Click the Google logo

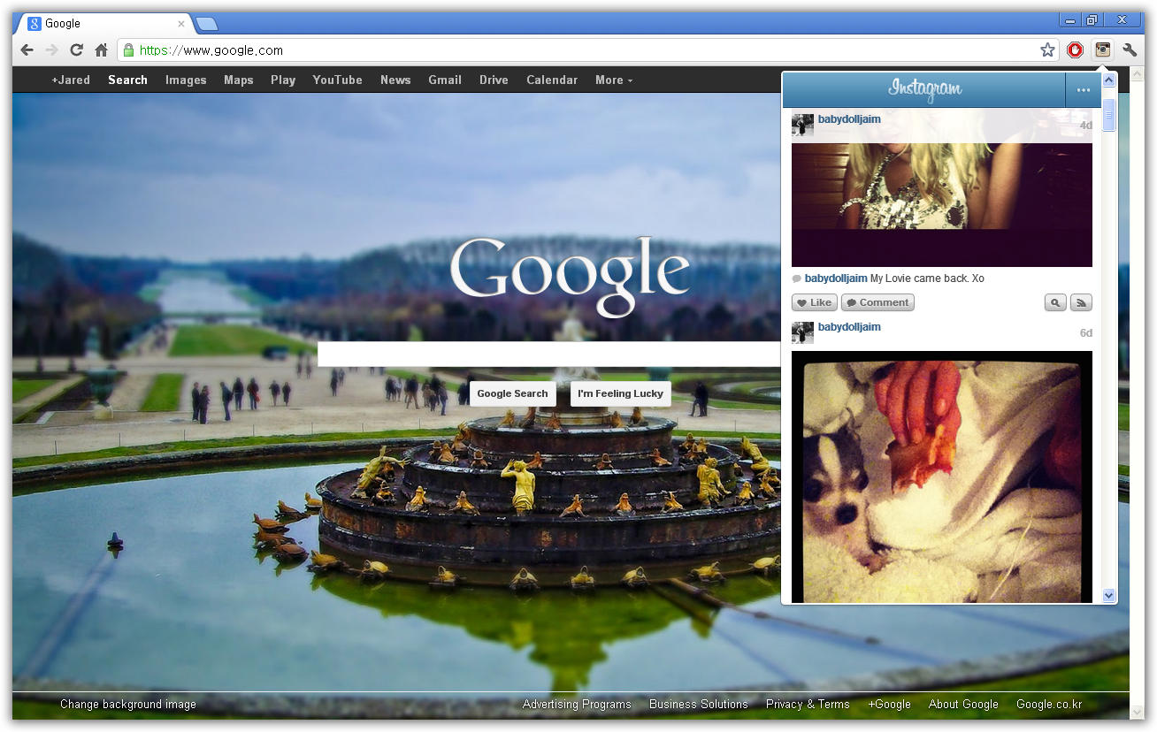tap(570, 277)
